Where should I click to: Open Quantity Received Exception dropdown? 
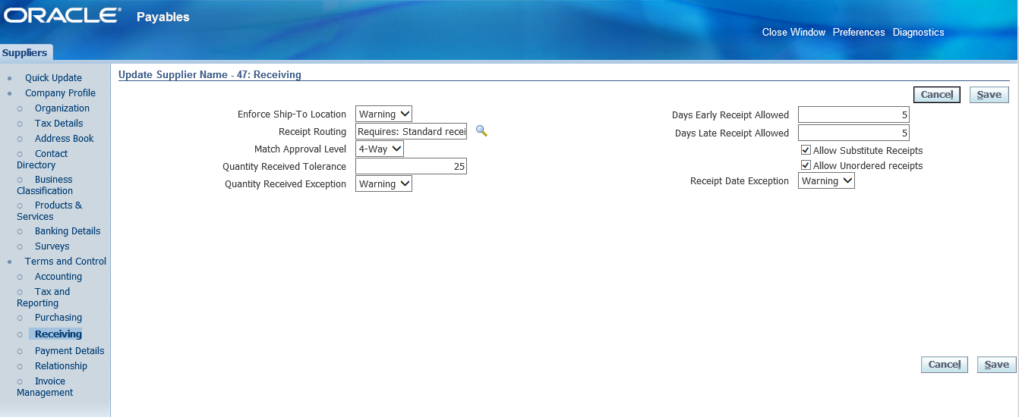click(383, 183)
